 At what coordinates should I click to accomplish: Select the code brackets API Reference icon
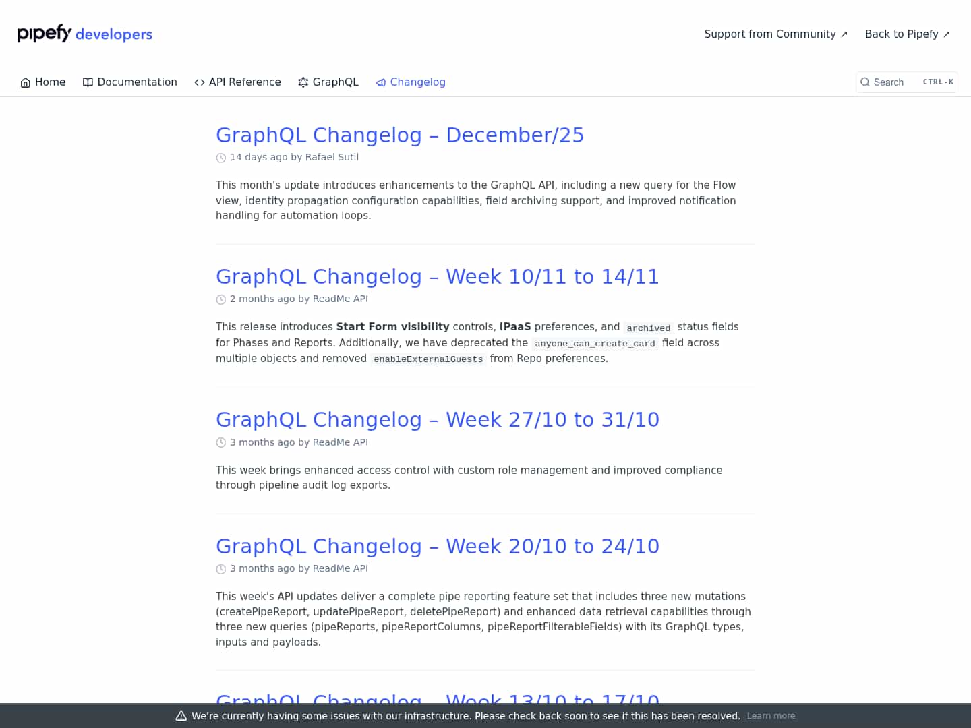pyautogui.click(x=199, y=82)
